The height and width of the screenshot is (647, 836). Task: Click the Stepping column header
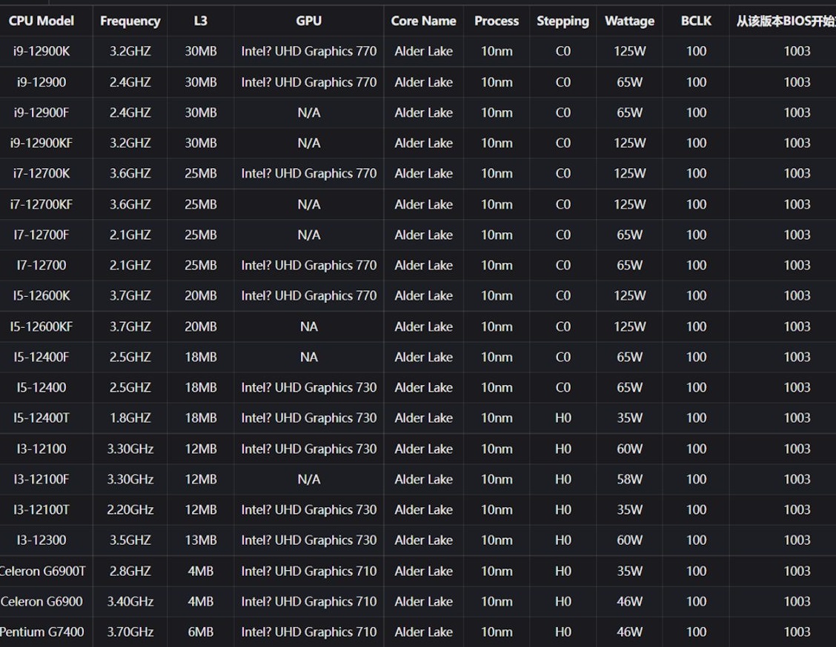tap(563, 21)
